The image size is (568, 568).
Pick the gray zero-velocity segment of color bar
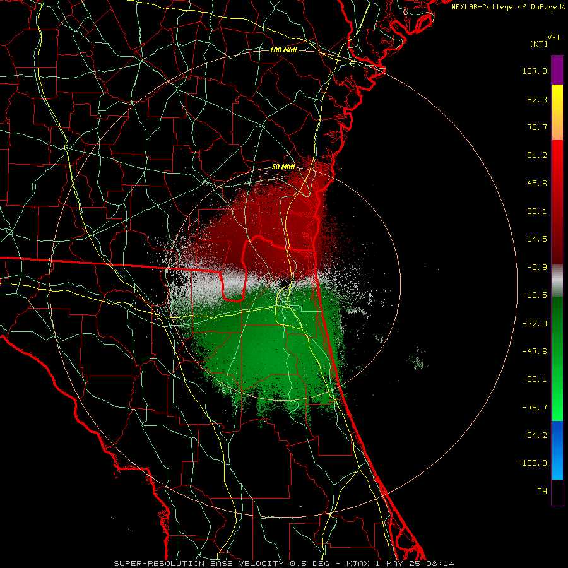tap(557, 281)
